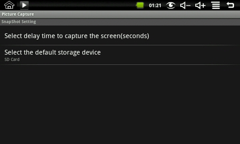
Task: Click empty area below the settings list
Action: [120, 104]
